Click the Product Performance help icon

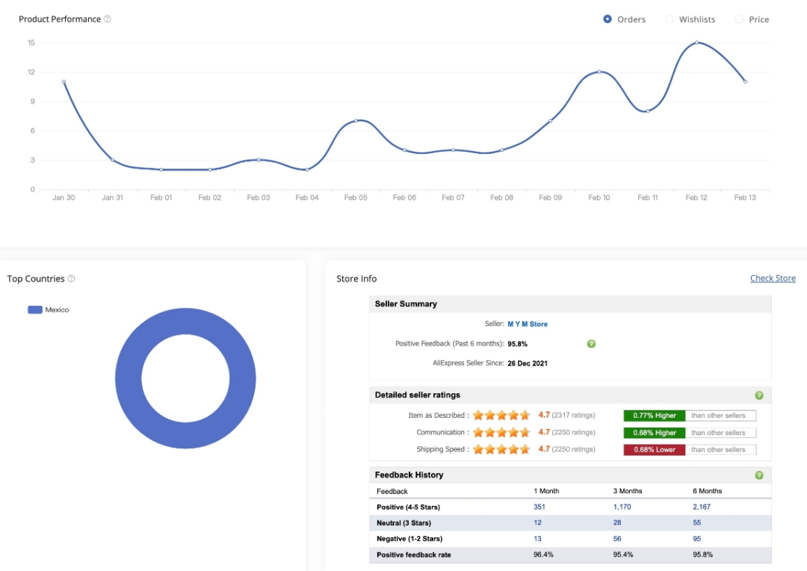click(x=108, y=19)
